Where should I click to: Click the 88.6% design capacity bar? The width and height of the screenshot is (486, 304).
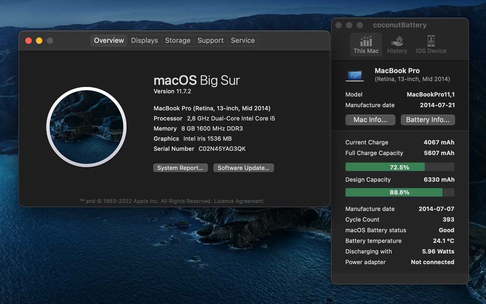400,192
